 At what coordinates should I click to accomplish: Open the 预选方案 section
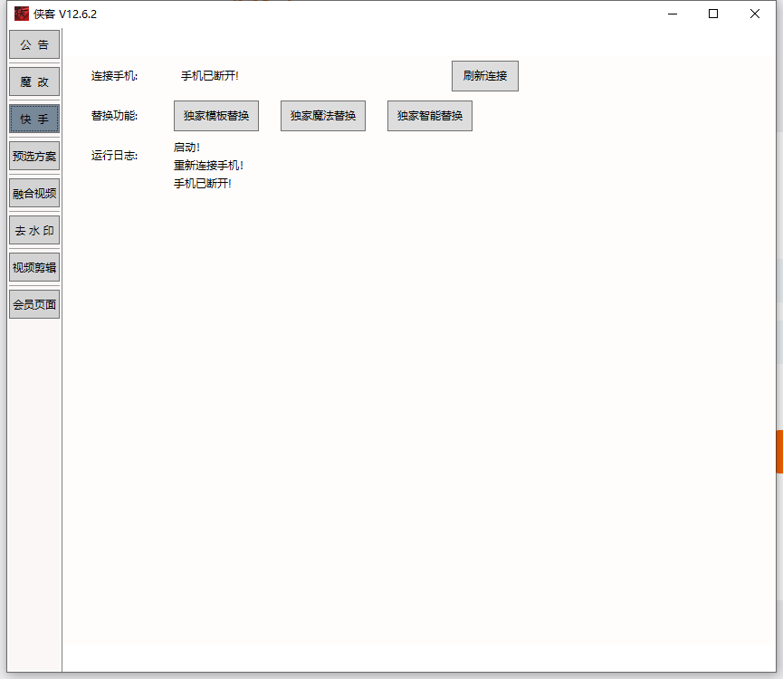click(x=34, y=156)
